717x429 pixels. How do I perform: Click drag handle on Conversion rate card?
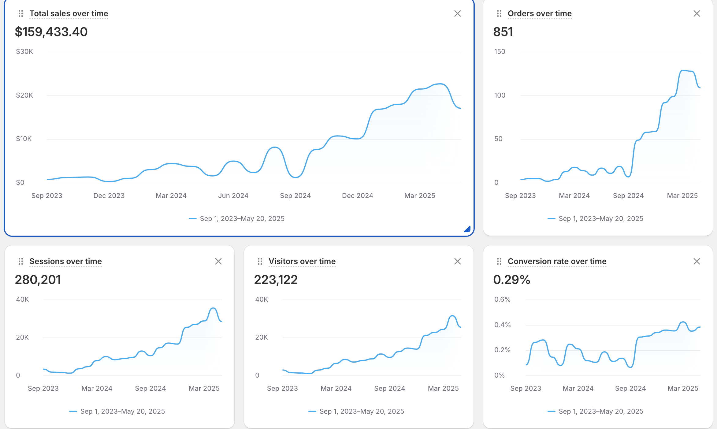(499, 261)
